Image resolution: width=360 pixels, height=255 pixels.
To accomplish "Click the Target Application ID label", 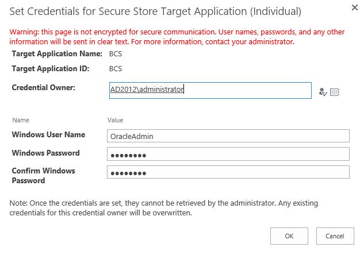I will (x=49, y=69).
